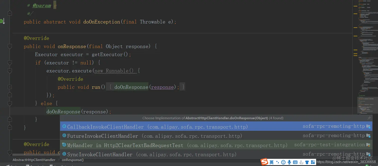The width and height of the screenshot is (378, 166).
Task: Click sofa-rpc-test-integration module name
Action: [329, 145]
